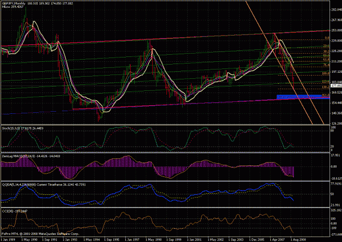342x242 pixels.
Task: Click the 126.280 price scale value
Action: [337, 123]
